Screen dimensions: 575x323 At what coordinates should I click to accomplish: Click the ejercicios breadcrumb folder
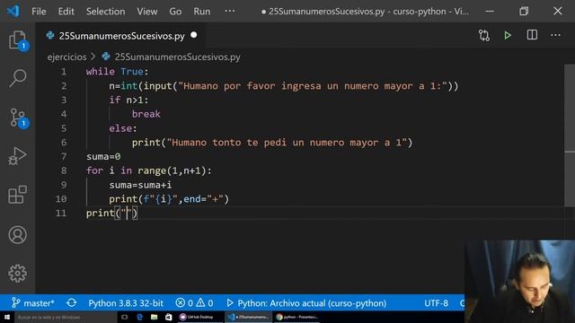(66, 57)
